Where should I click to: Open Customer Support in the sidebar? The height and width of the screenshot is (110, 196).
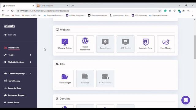click(x=15, y=95)
